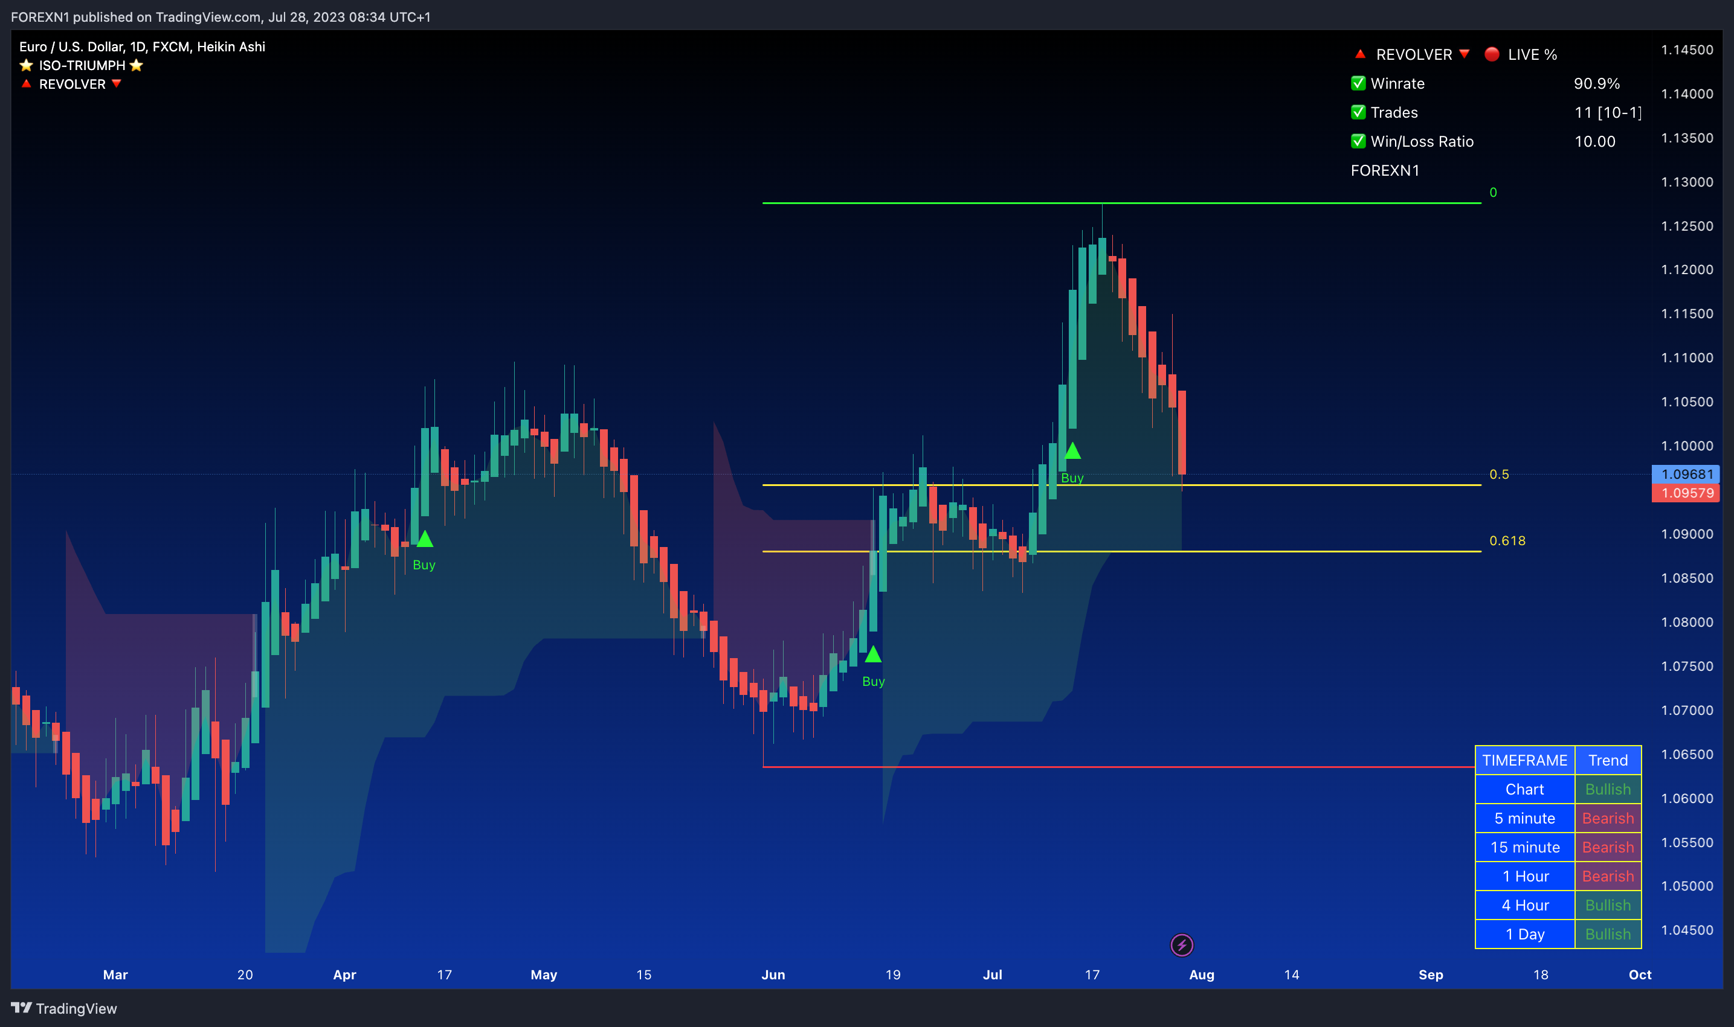Click the Aug label on time axis

[x=1202, y=974]
